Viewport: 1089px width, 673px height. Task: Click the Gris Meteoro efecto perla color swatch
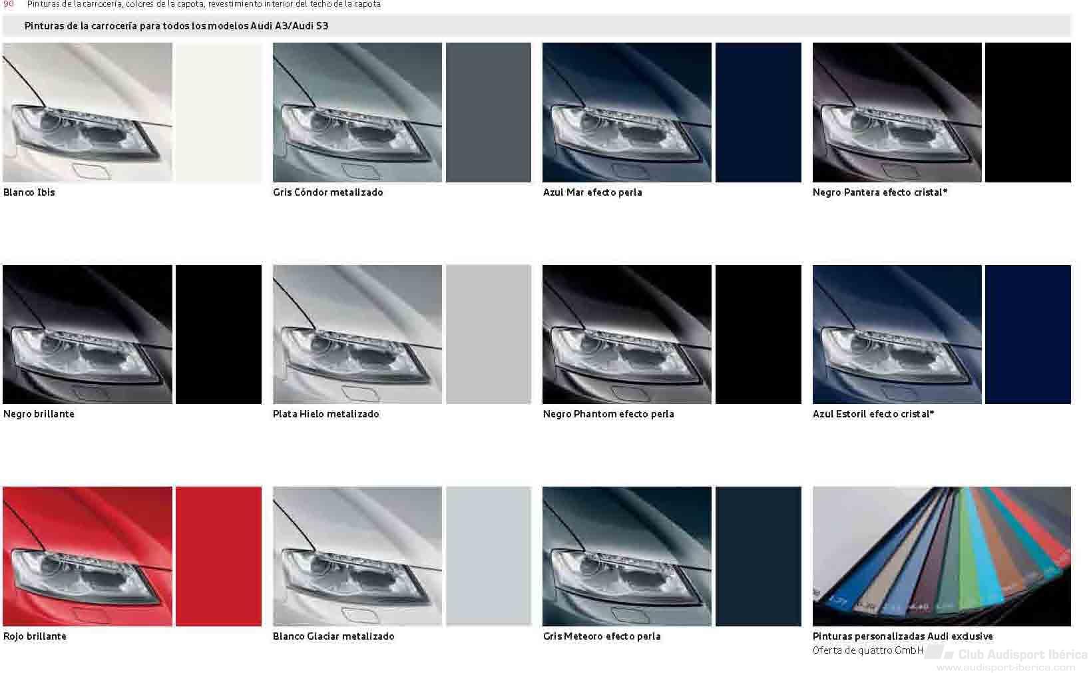[758, 557]
